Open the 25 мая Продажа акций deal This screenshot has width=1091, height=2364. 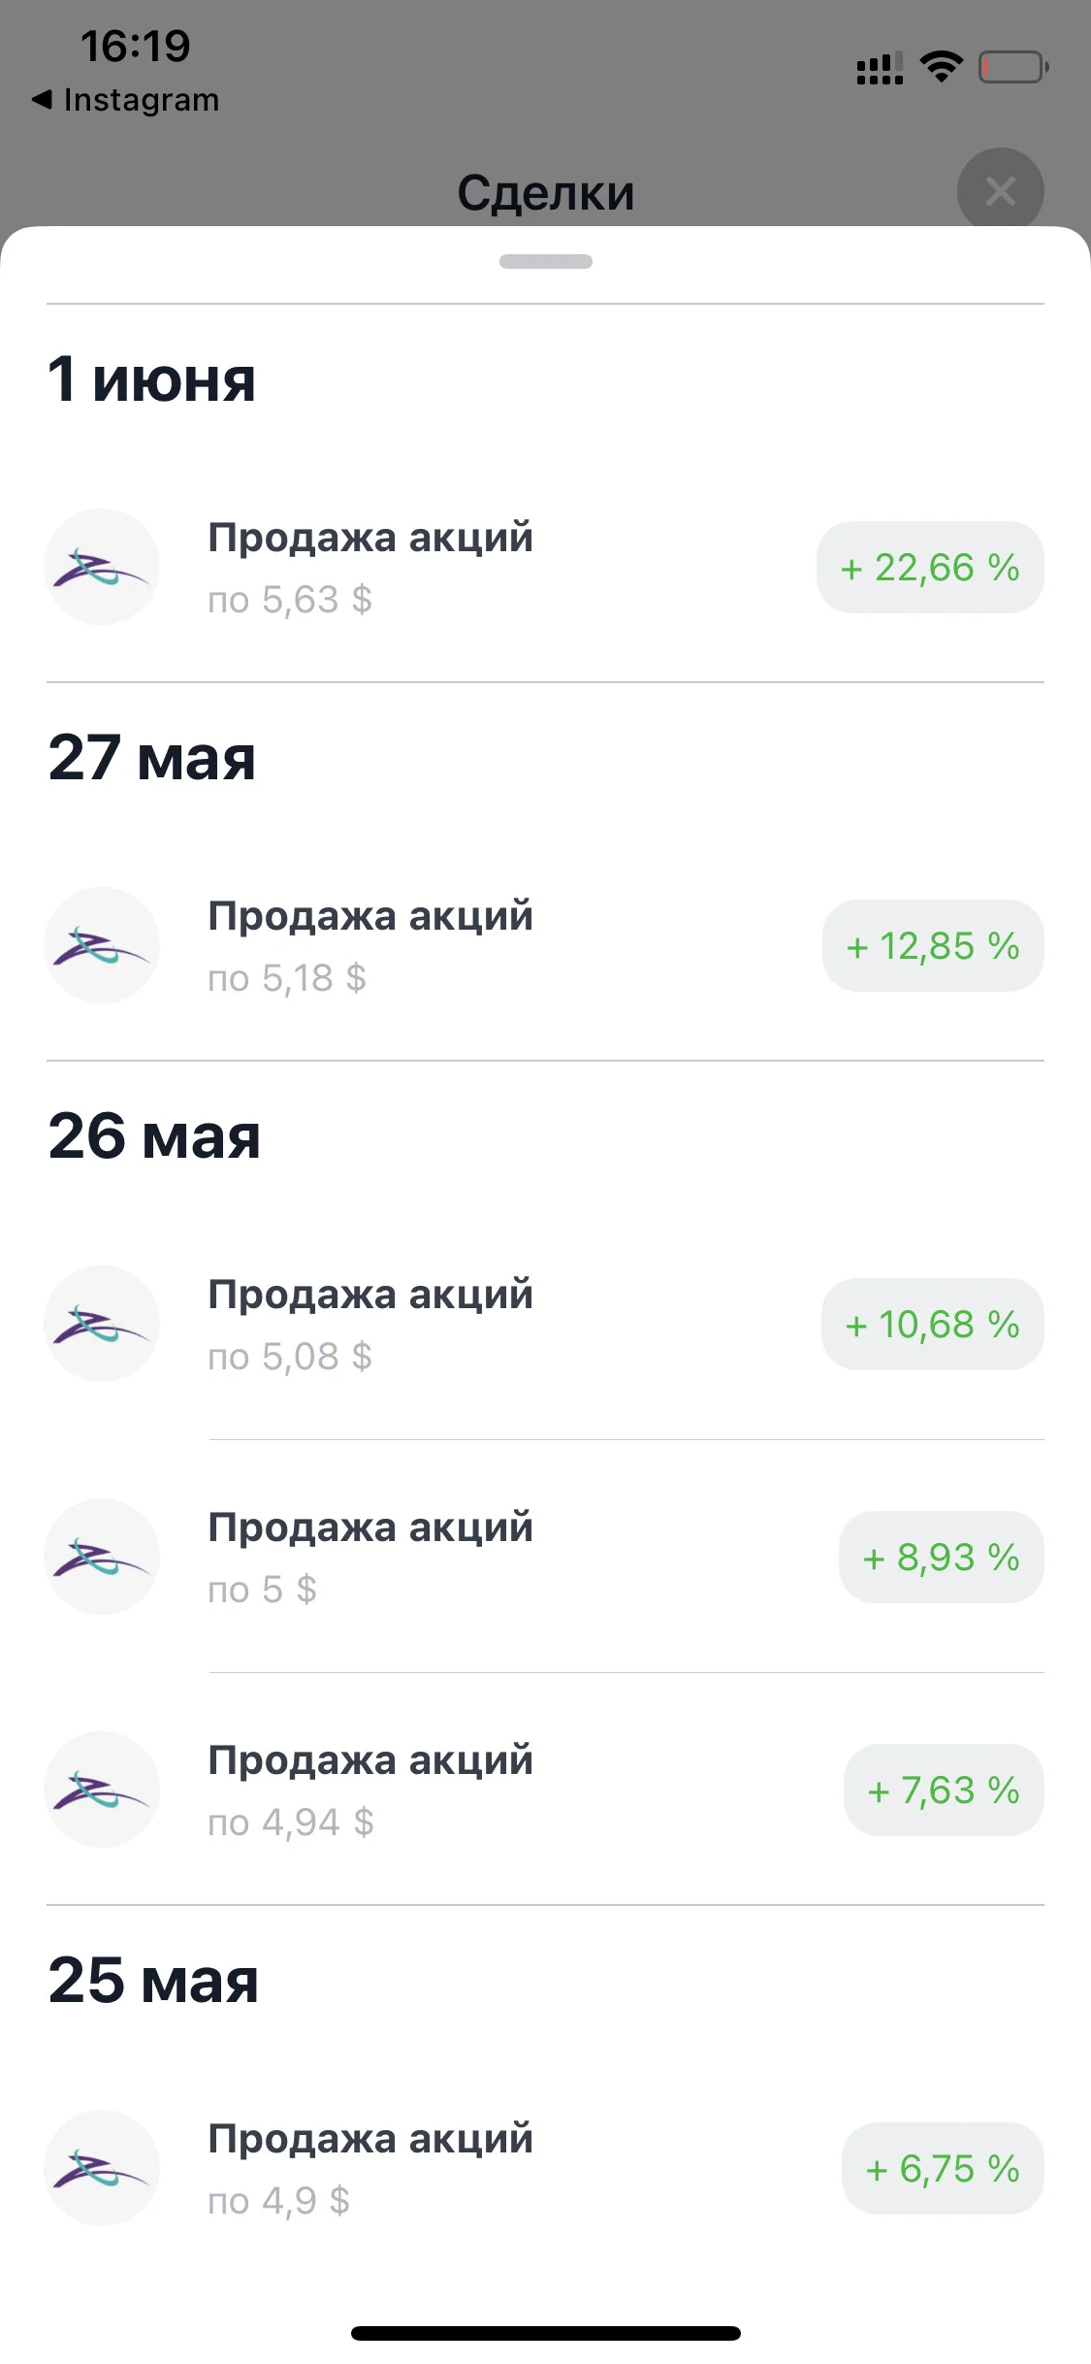click(x=545, y=2168)
